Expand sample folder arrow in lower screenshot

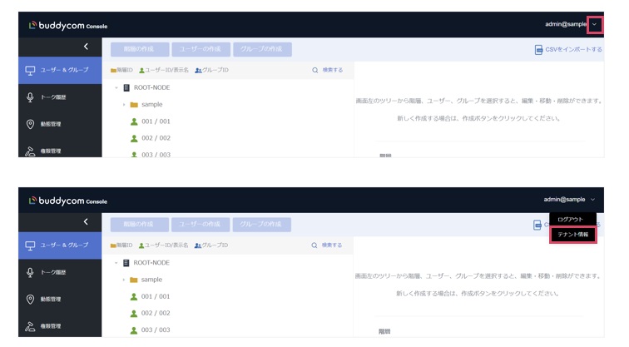pos(123,280)
